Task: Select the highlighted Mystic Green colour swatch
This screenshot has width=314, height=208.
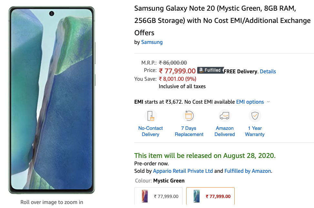Action: click(x=210, y=196)
